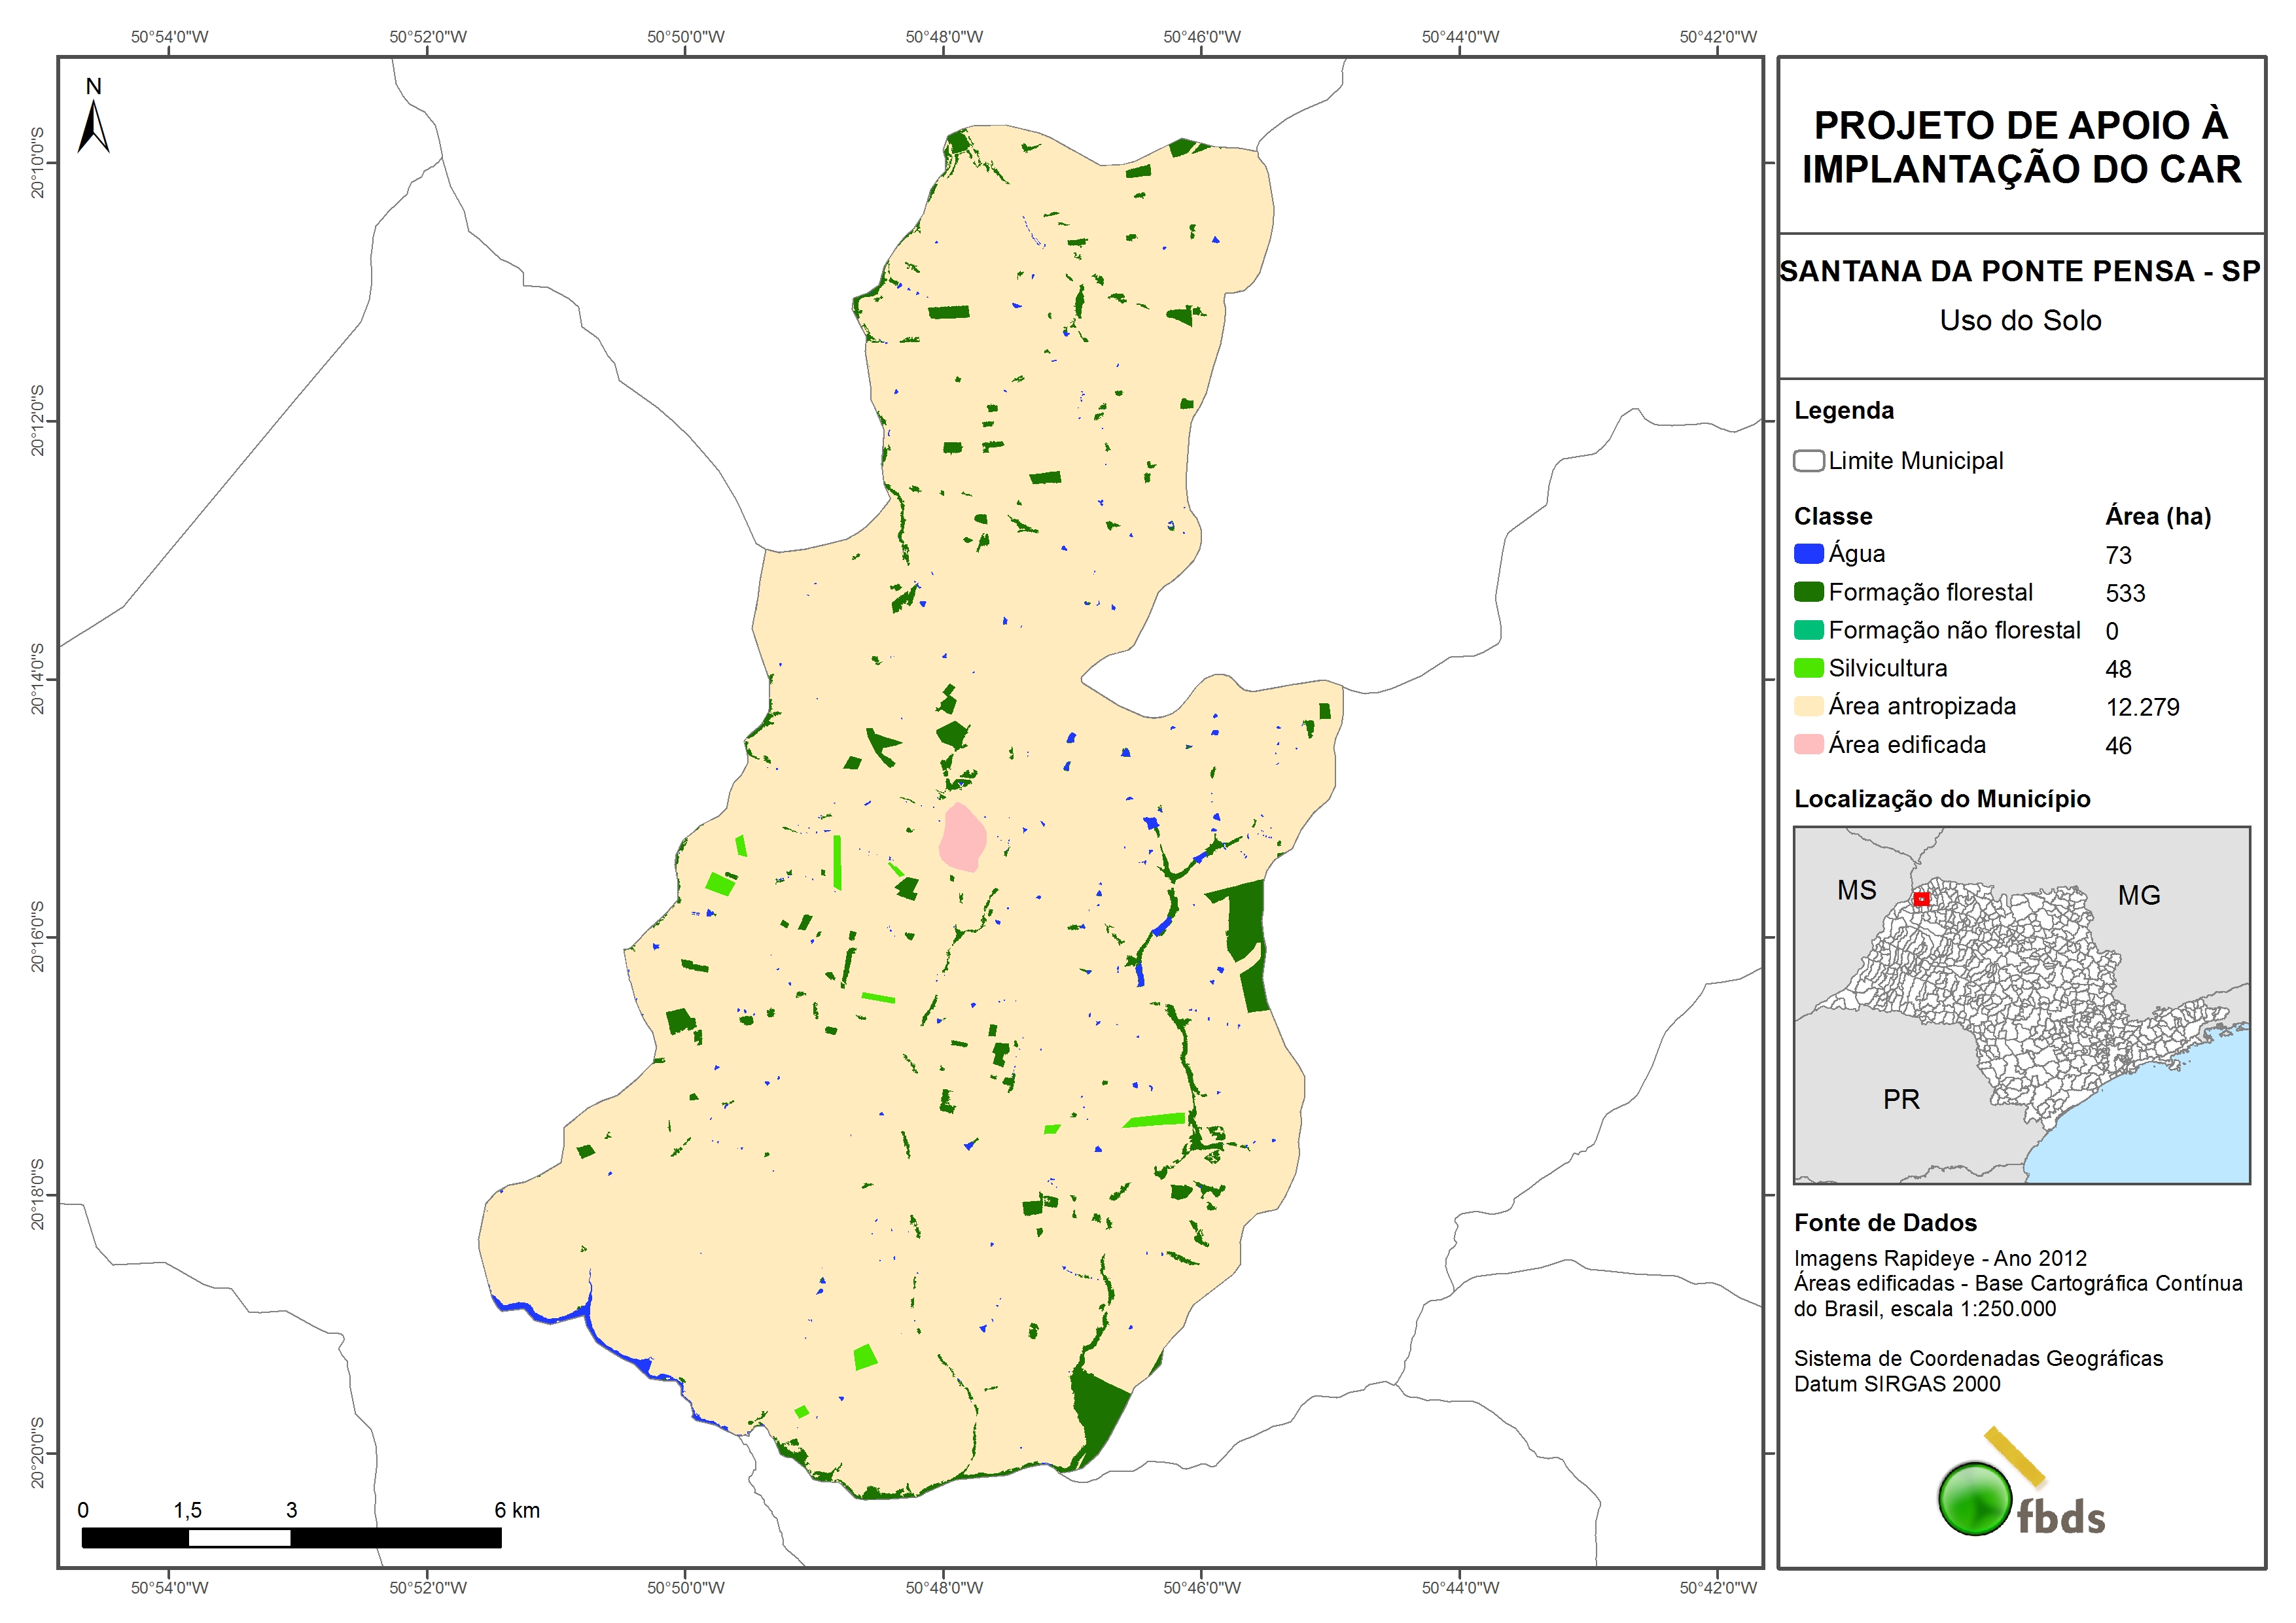Click the Silvicultura light green swatch
The width and height of the screenshot is (2296, 1623).
point(1808,668)
